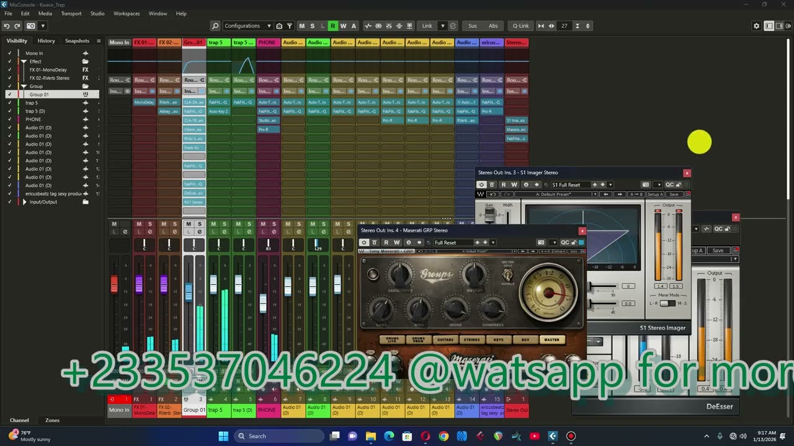
Task: Click the equalizer curve rack icon in toolbar
Action: click(x=368, y=26)
